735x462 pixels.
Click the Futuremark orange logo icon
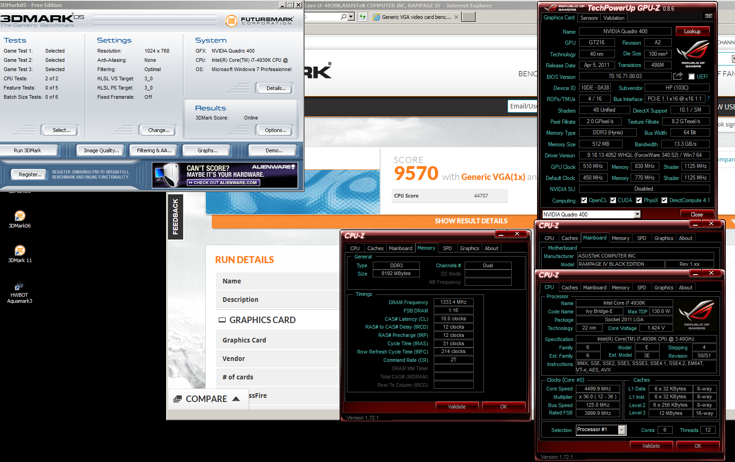[x=231, y=21]
